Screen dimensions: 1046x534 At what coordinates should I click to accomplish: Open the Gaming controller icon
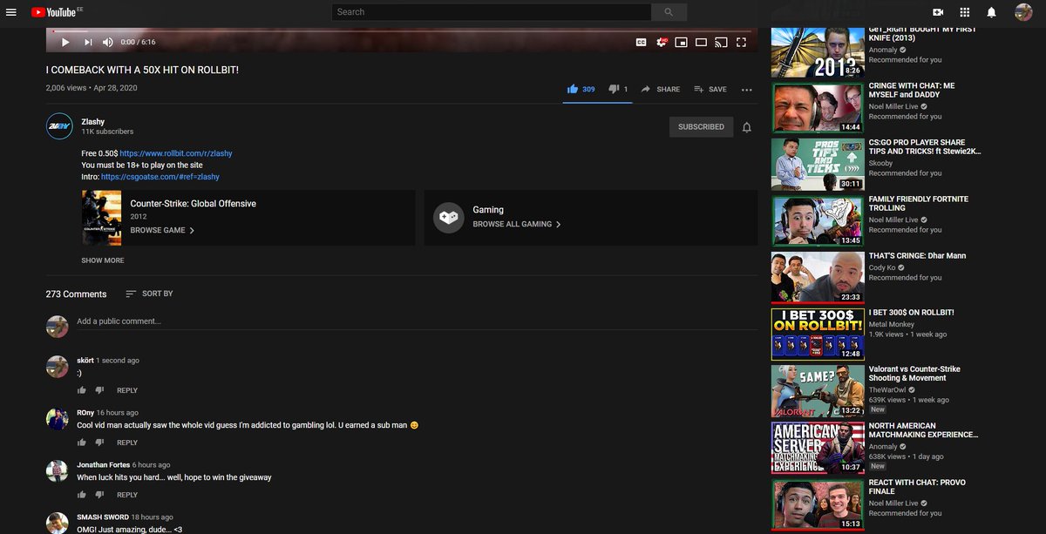pos(449,218)
